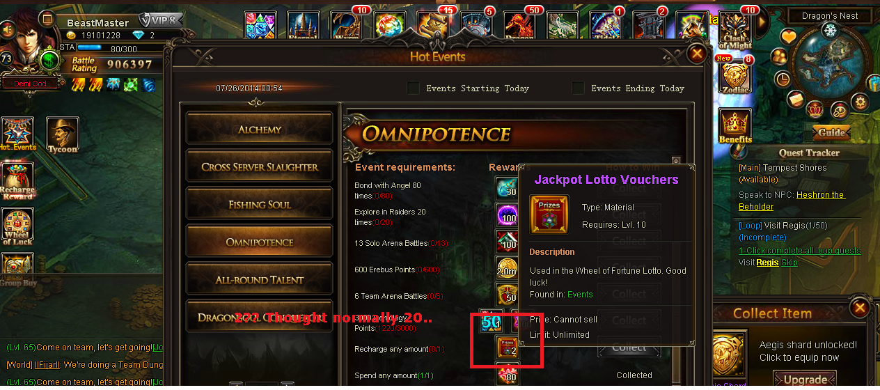Select the Alchemy event tab
This screenshot has height=390, width=880.
260,129
